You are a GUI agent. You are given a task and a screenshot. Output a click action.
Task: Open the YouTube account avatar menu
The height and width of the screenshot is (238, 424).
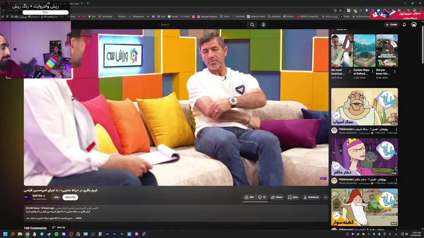click(x=414, y=24)
